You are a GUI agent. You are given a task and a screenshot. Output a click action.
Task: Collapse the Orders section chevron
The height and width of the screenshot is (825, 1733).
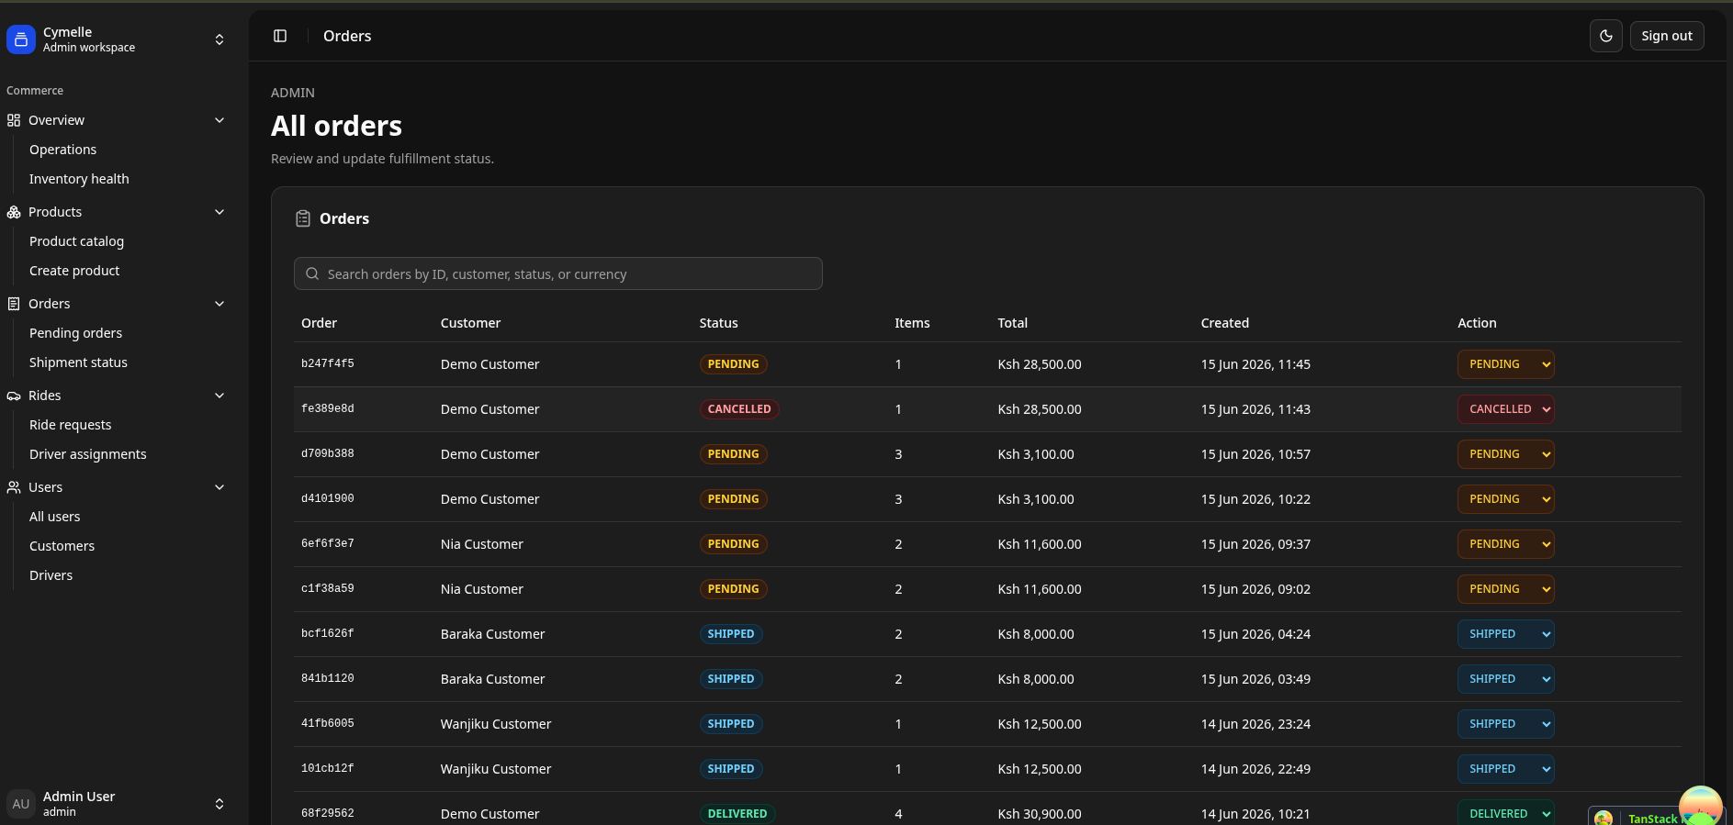click(219, 304)
